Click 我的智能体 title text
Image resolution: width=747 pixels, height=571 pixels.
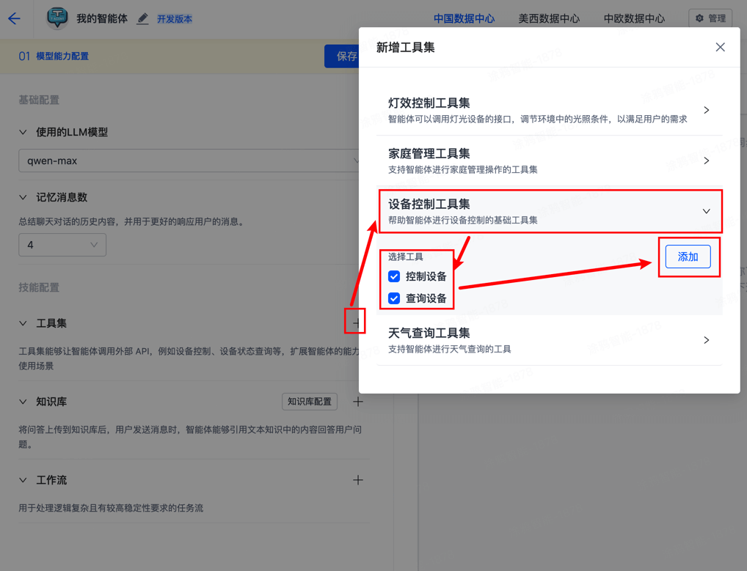point(102,18)
